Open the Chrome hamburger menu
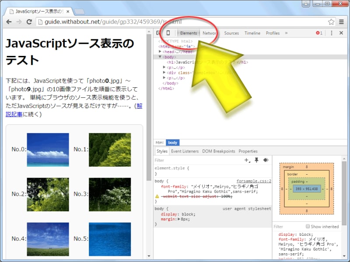This screenshot has height=262, width=350. [342, 21]
